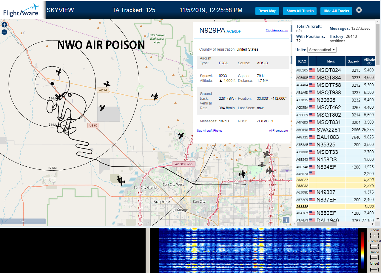Select the MSQT831 row ident
Viewport: 381px width, 273px height.
pyautogui.click(x=328, y=122)
